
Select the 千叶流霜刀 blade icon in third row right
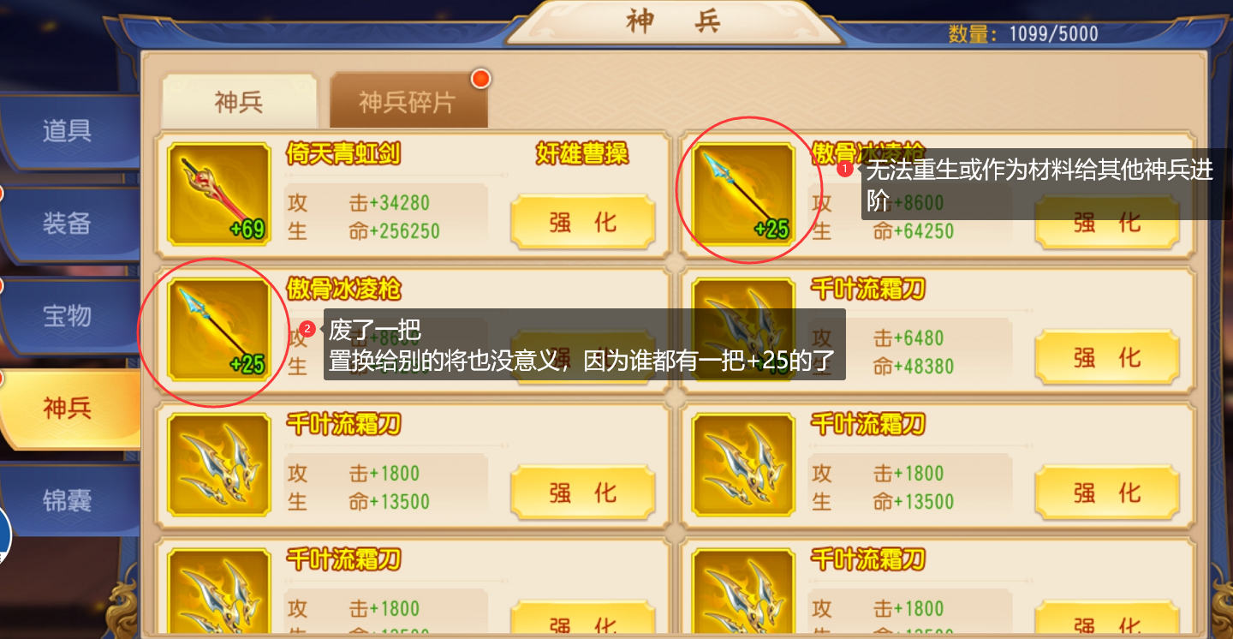743,464
